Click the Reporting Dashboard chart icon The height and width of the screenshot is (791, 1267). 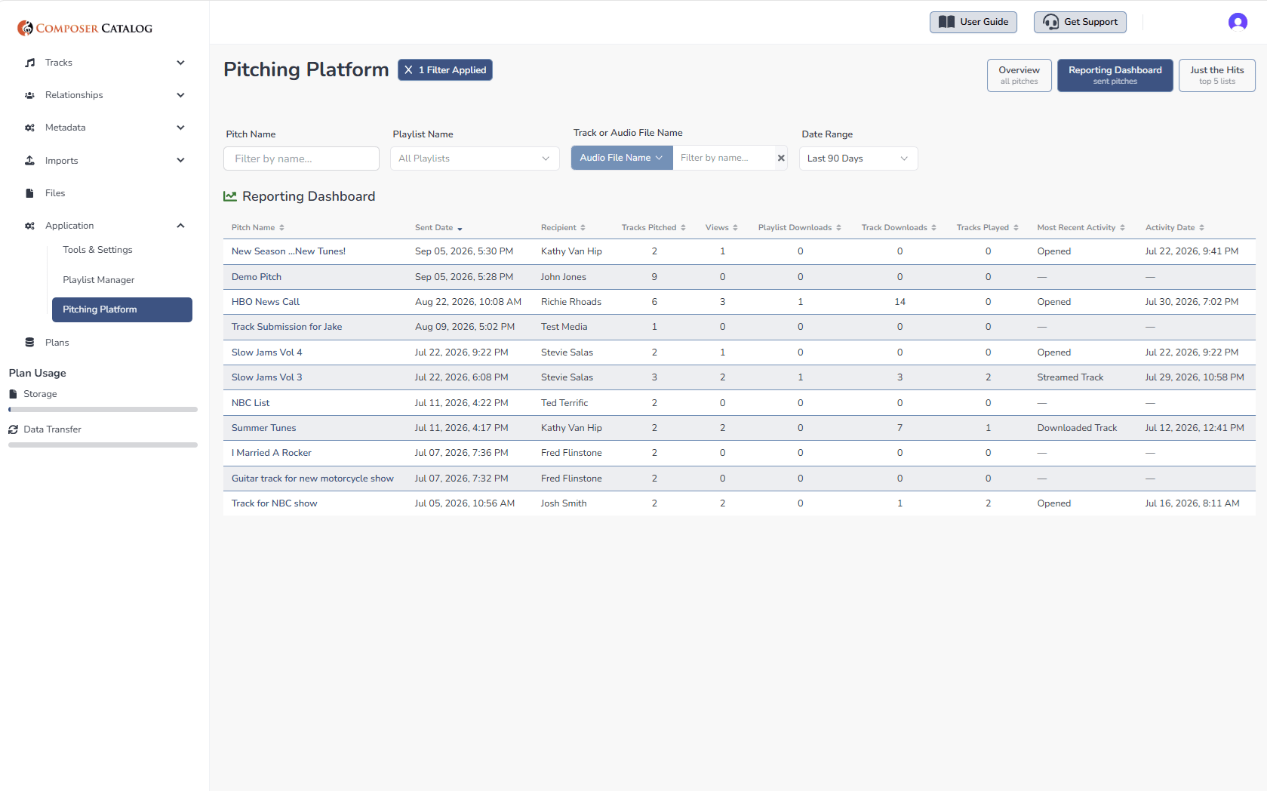pyautogui.click(x=230, y=196)
